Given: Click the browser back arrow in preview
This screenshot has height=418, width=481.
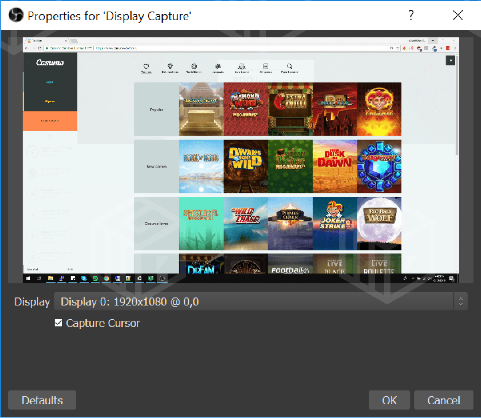Looking at the screenshot, I should tap(26, 48).
